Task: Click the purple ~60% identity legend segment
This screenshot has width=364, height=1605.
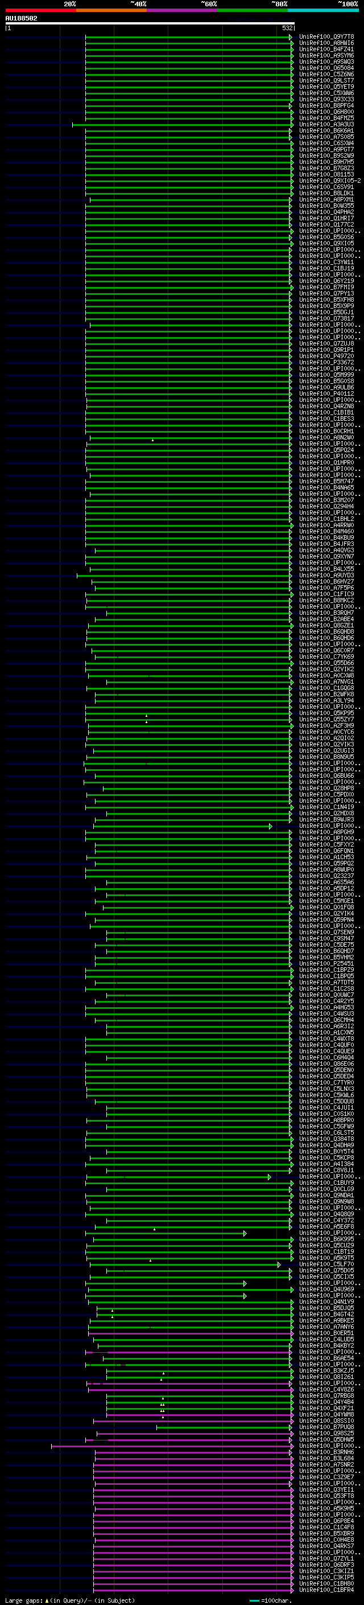Action: pos(181,10)
